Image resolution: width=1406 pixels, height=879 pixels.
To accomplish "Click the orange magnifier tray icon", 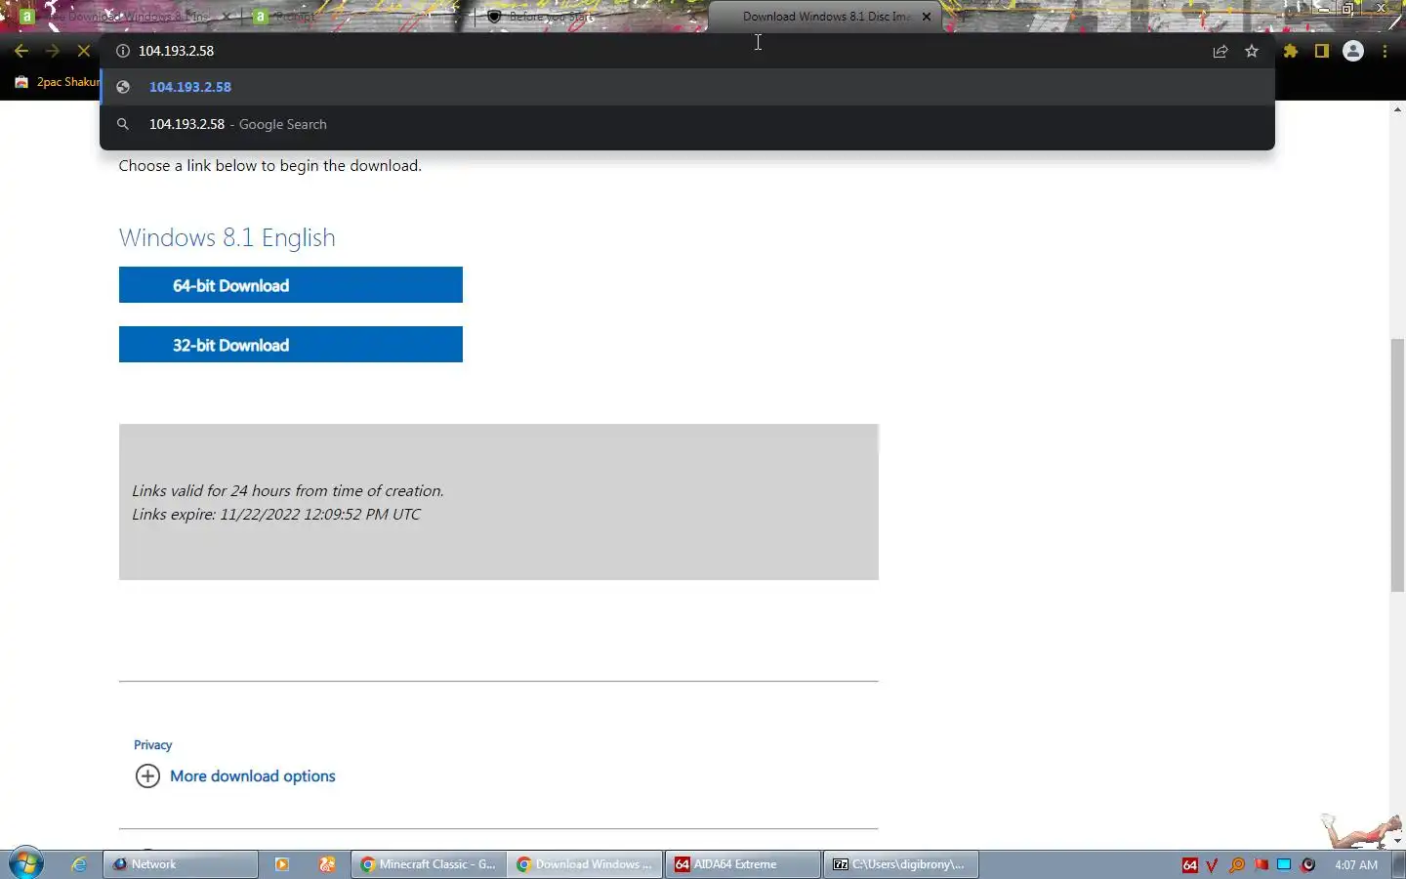I will pyautogui.click(x=1237, y=865).
